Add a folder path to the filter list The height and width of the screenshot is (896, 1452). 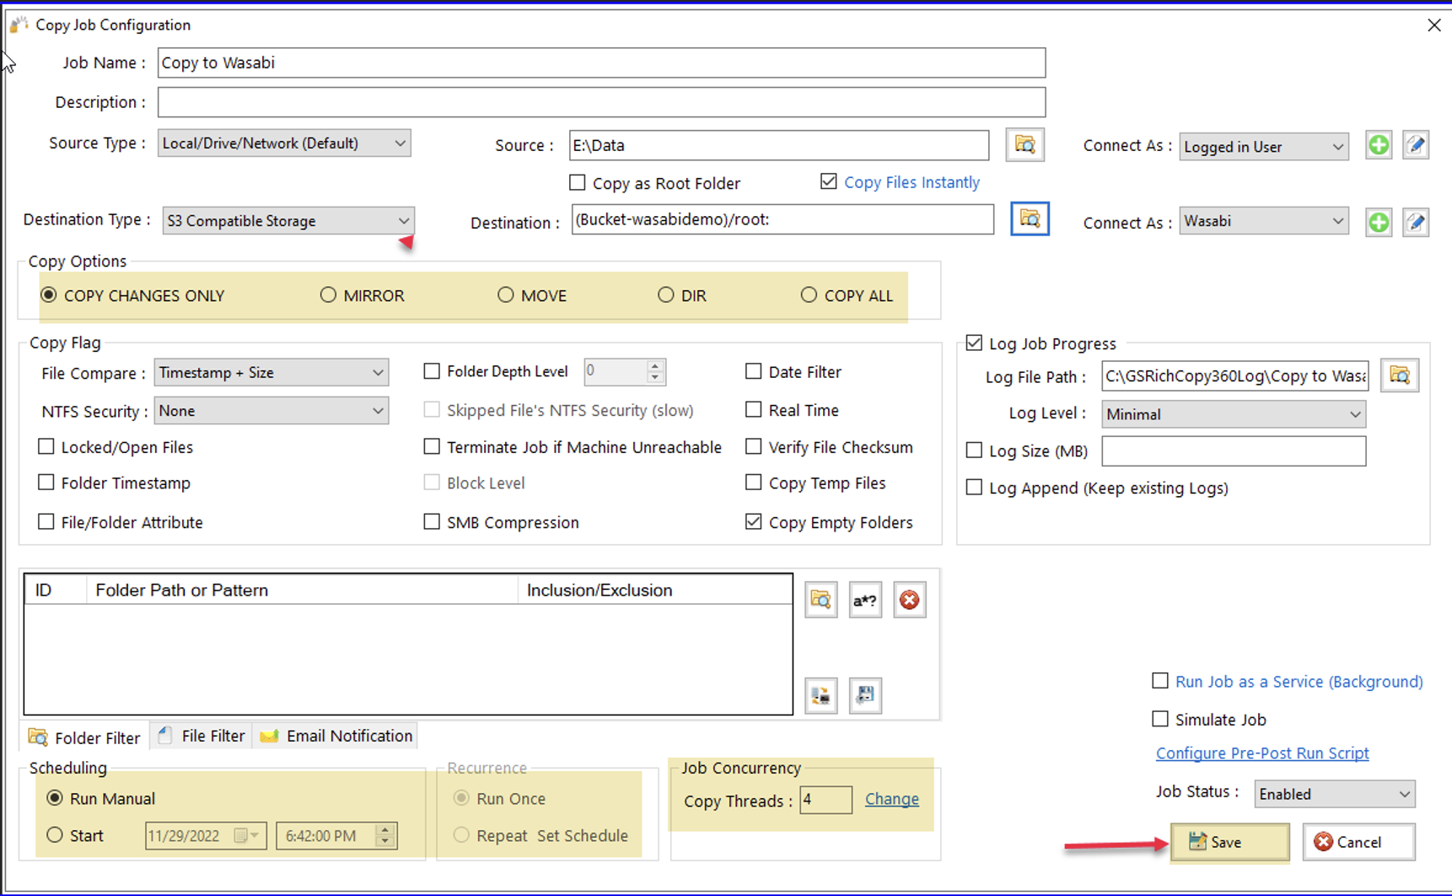point(821,600)
